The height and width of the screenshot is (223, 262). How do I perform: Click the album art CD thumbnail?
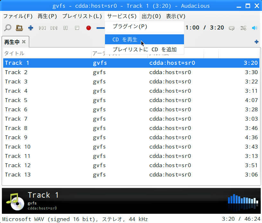15,202
